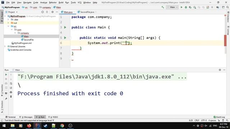Open the Favorites side tool window
Viewport: 230px width, 129px height.
2,90
